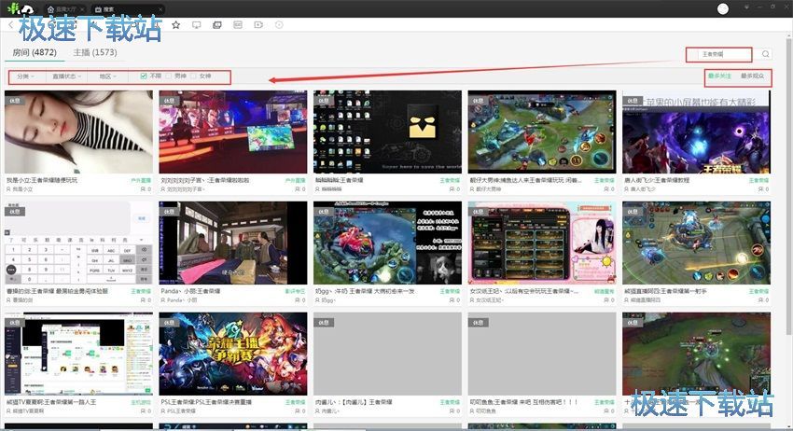Switch to the 主播 (1573) tab
793x431 pixels.
94,52
